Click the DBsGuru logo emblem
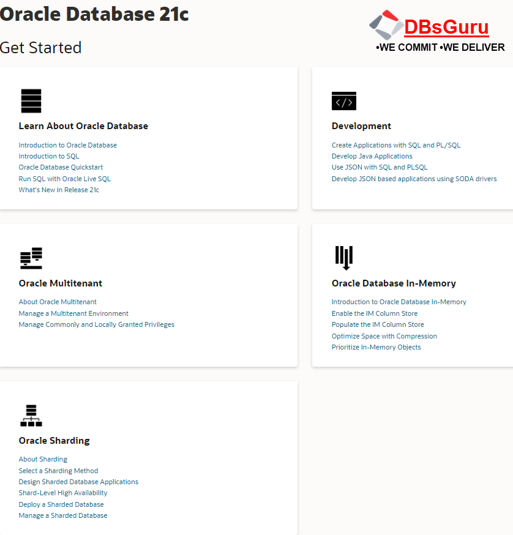513x535 pixels. click(385, 26)
